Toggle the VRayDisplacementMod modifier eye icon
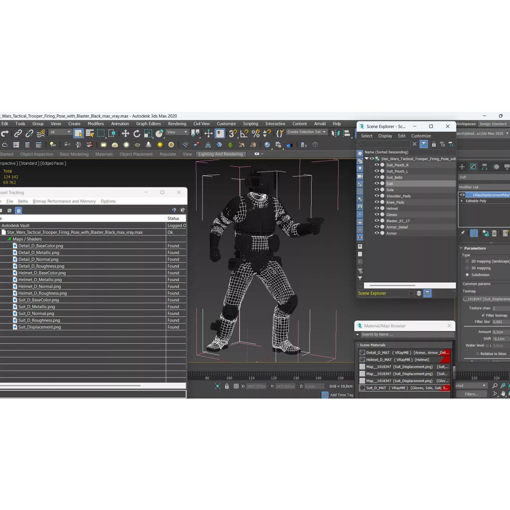Viewport: 510px width, 510px height. (462, 195)
